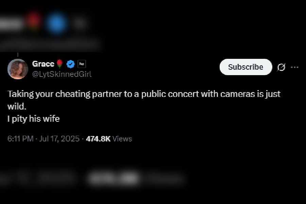
Task: Subscribe to Grace's account
Action: coord(246,67)
